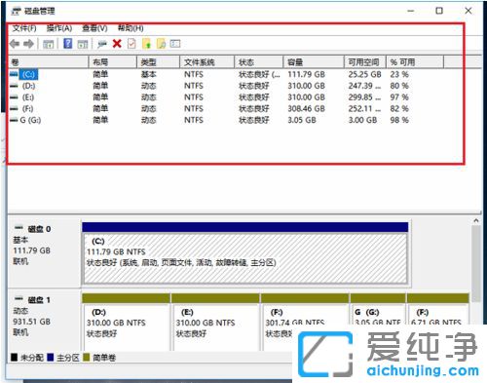
Task: Sort by the 容量 column header
Action: [x=314, y=62]
